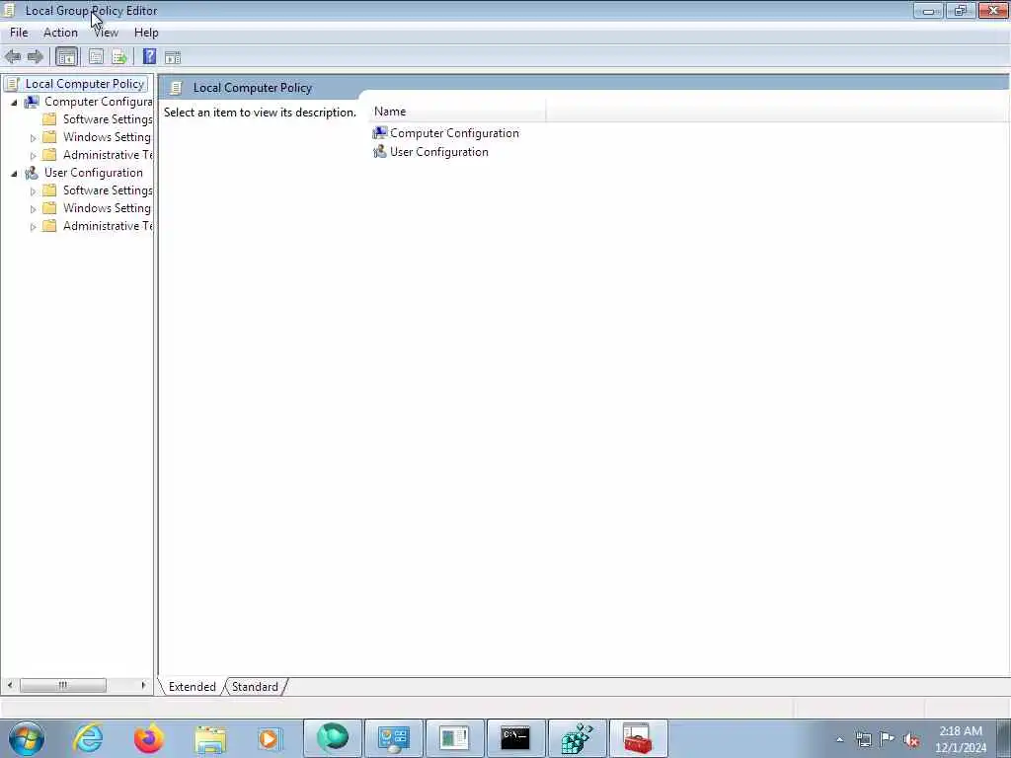Switch to the Standard tab

[x=256, y=687]
